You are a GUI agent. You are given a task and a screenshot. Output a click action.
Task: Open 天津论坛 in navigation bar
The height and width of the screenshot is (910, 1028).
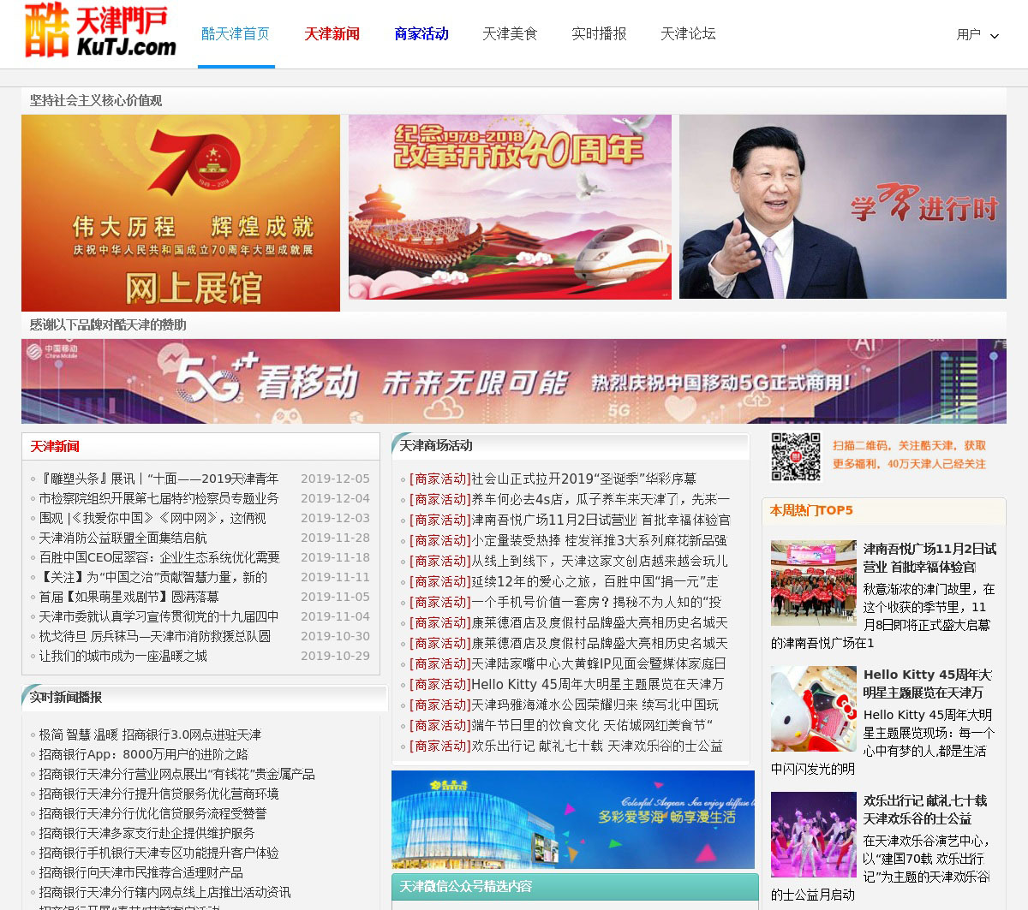coord(688,34)
